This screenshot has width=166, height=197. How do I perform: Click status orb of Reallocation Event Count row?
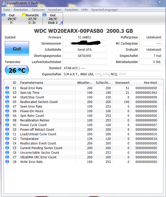click(7, 143)
